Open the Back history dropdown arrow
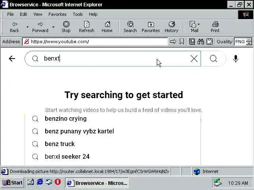Image resolution: width=254 pixels, height=190 pixels. tap(27, 27)
